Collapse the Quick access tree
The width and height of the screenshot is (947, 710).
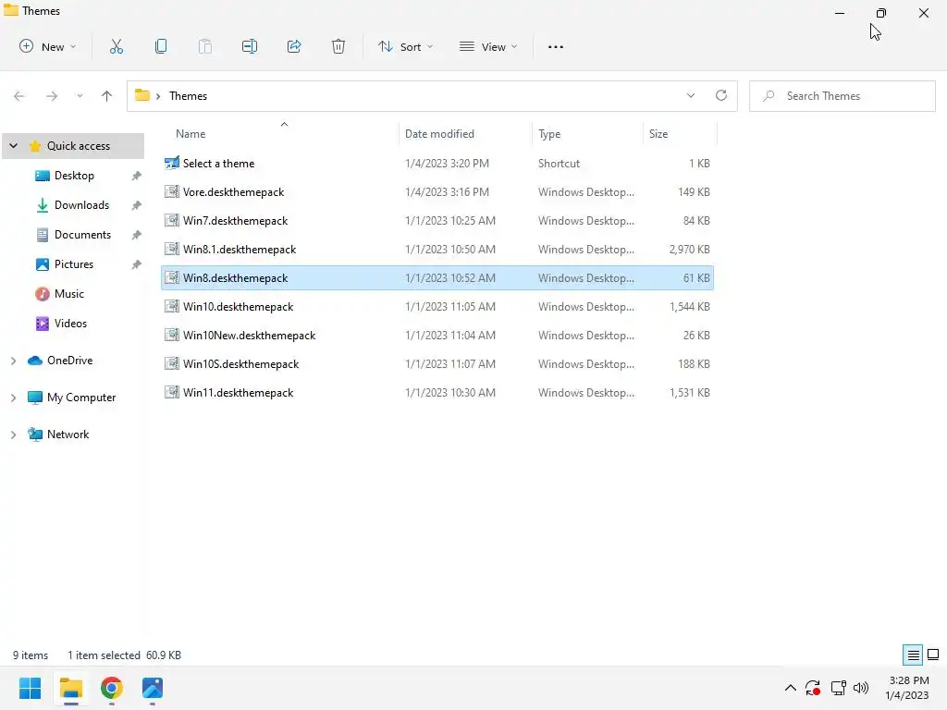(x=13, y=146)
